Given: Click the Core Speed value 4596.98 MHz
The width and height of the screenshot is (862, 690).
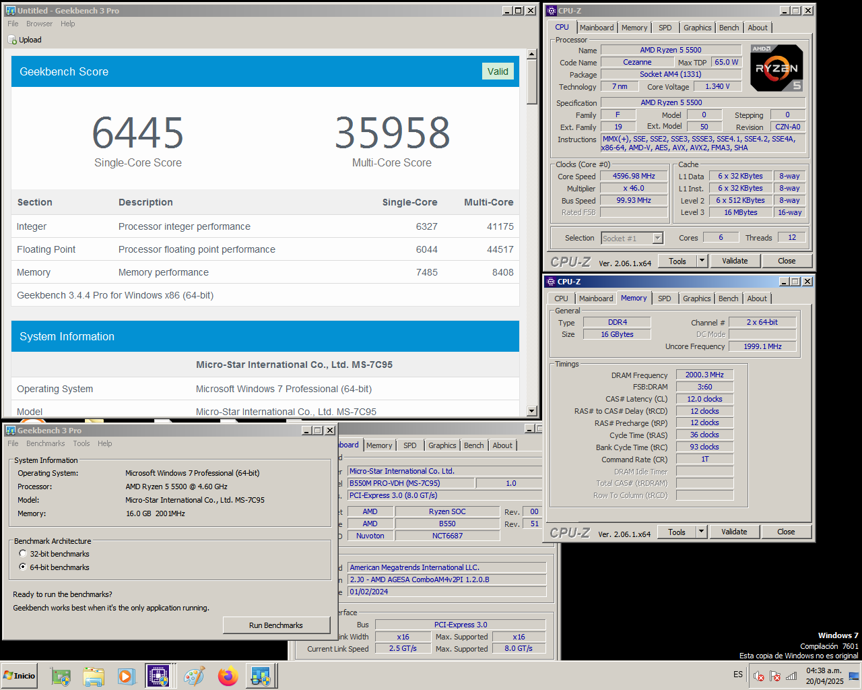Looking at the screenshot, I should [x=634, y=176].
